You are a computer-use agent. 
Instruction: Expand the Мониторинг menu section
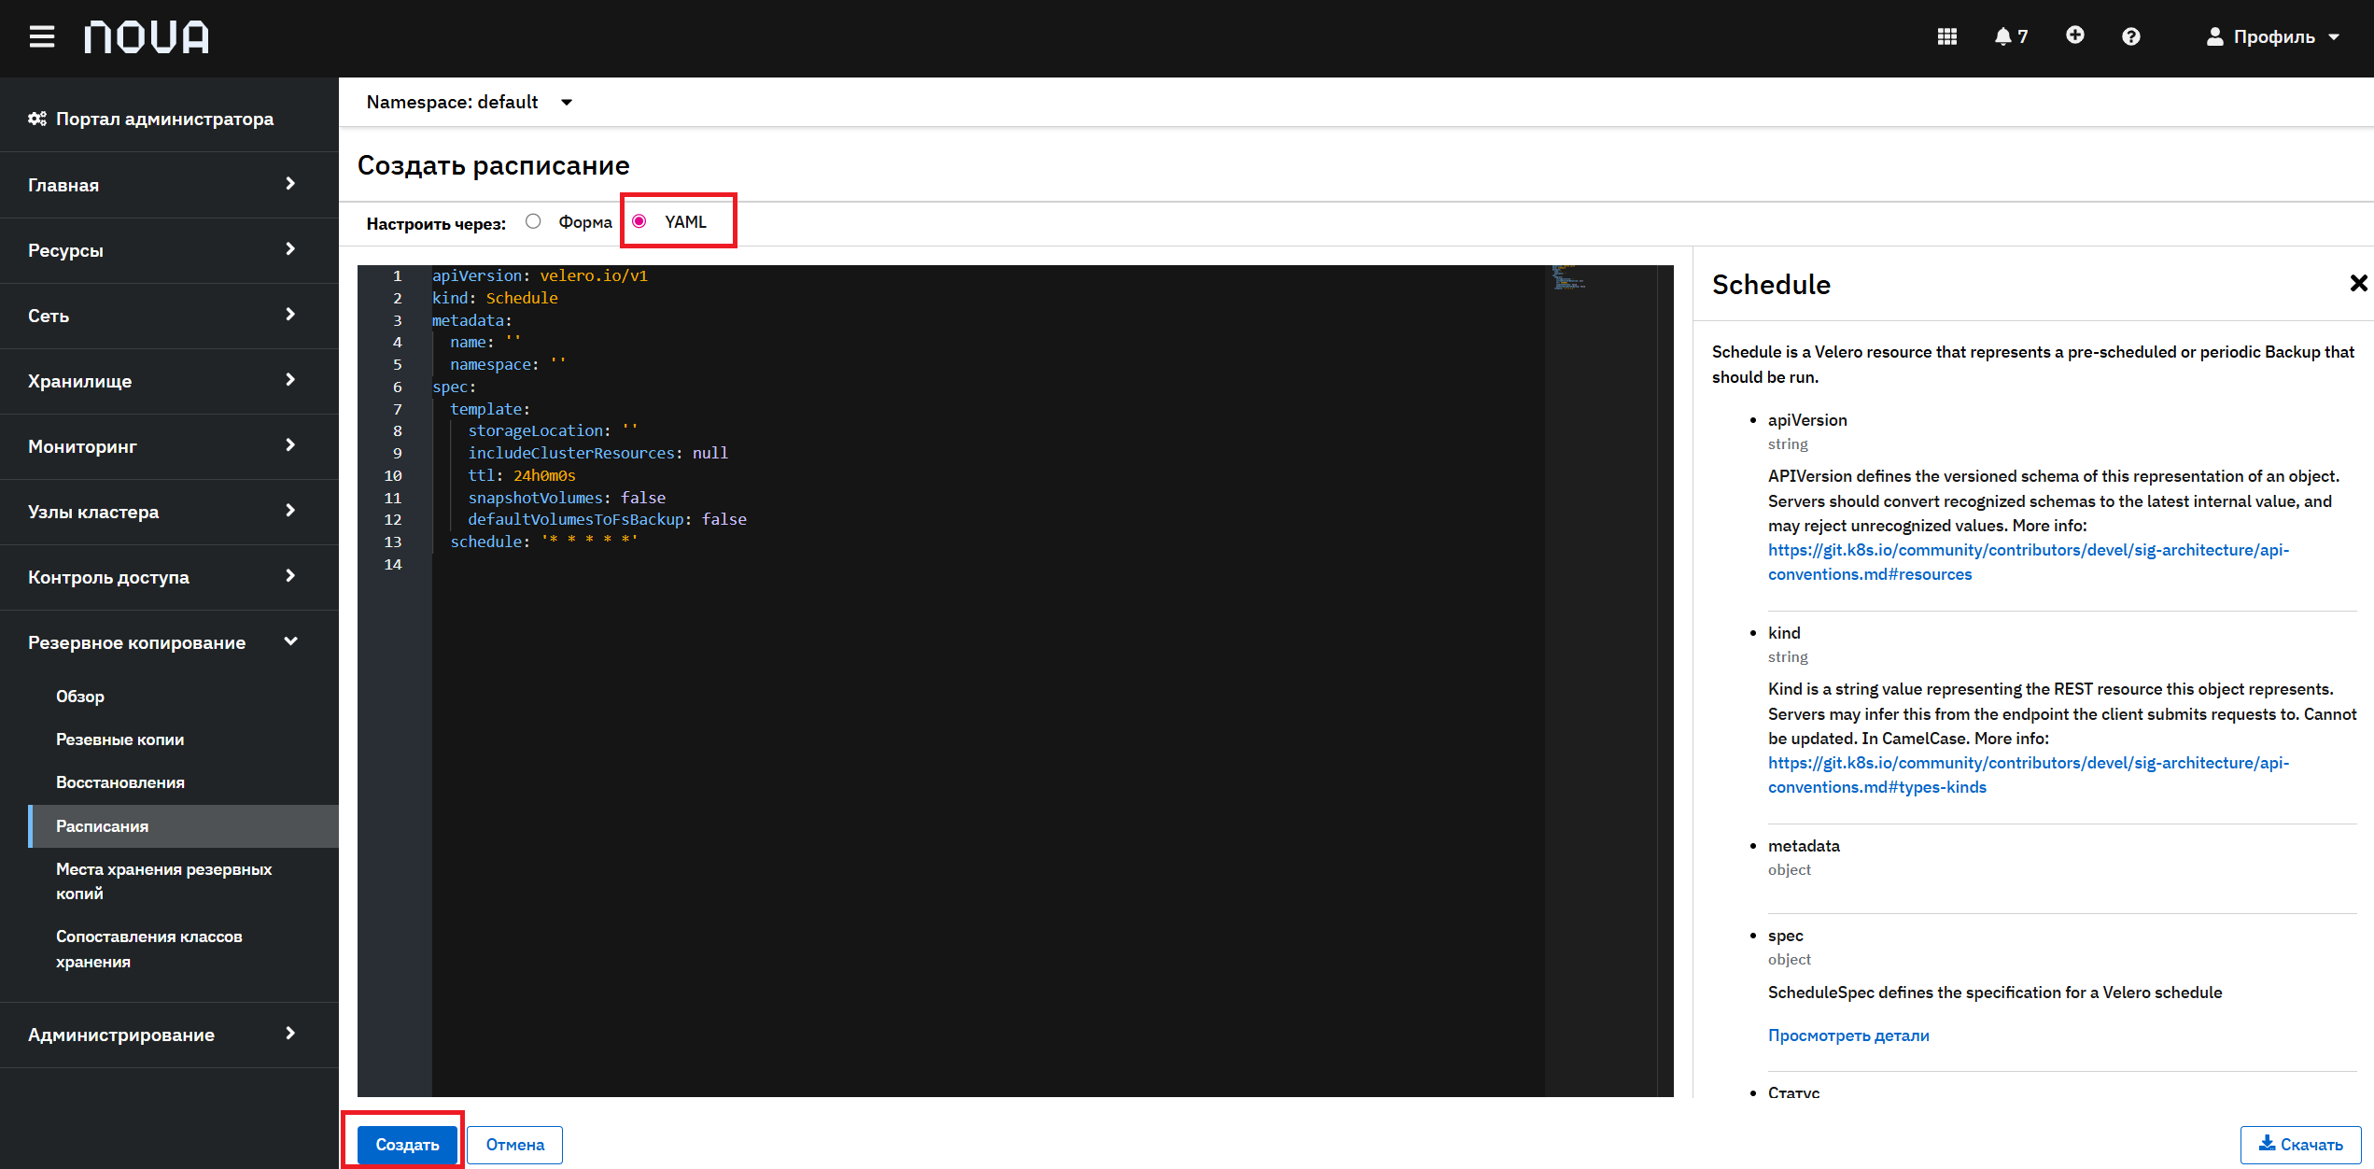[169, 446]
